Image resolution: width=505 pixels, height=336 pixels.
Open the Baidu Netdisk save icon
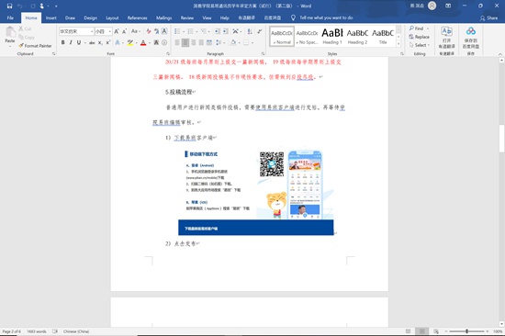[x=471, y=38]
